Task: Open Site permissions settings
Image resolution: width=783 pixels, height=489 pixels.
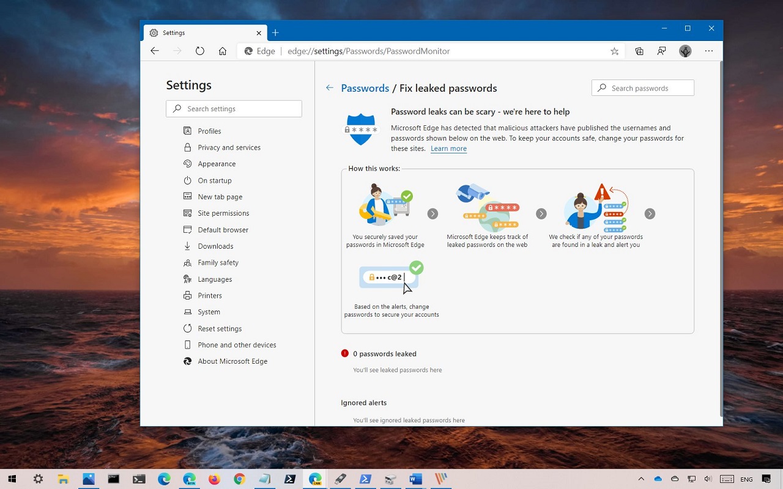Action: [x=223, y=213]
